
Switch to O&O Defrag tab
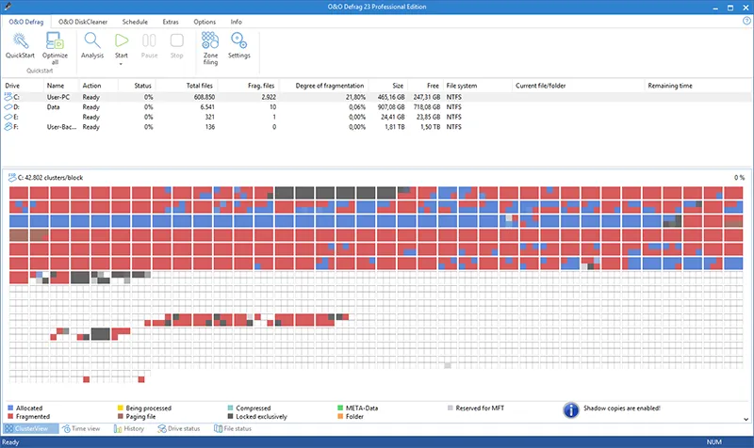pos(26,22)
